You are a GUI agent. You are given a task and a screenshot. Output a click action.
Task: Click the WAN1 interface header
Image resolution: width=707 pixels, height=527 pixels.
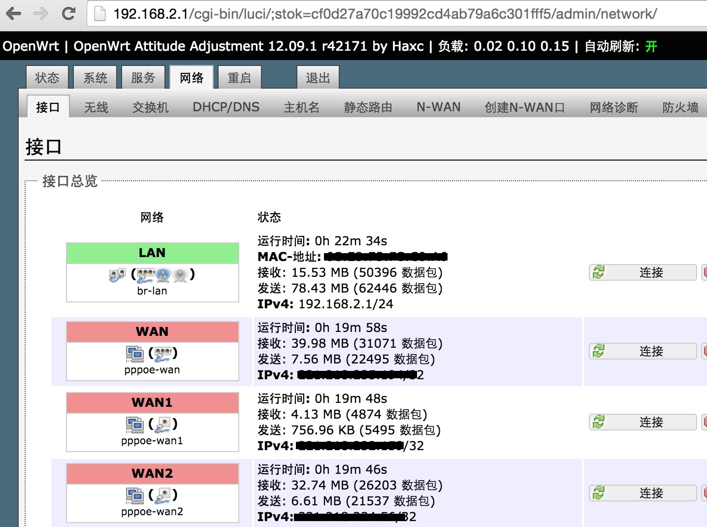pos(152,402)
